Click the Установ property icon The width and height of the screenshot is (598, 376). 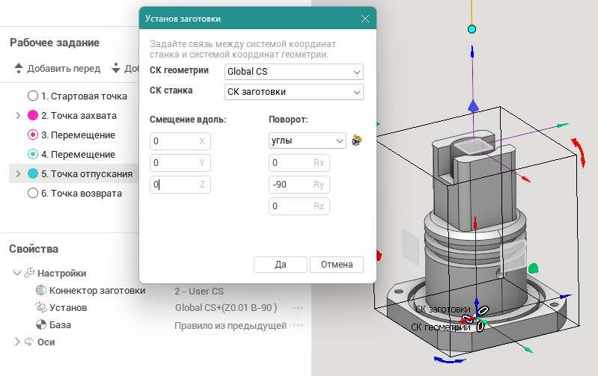[x=40, y=307]
